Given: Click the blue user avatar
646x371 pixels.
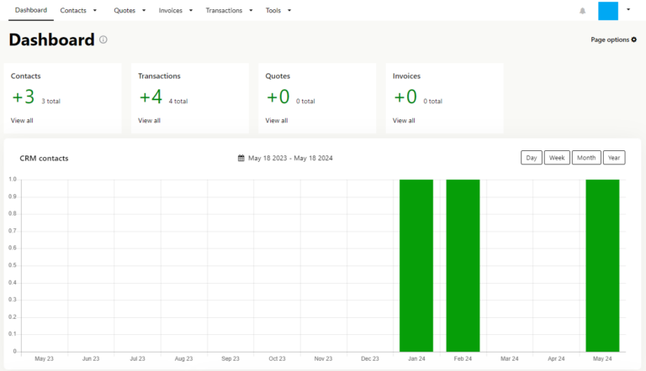Looking at the screenshot, I should point(607,11).
